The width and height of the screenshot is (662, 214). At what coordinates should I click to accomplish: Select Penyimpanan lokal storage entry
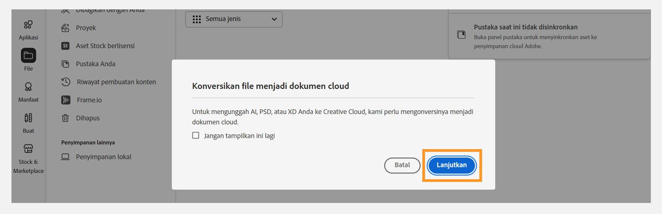pyautogui.click(x=103, y=157)
